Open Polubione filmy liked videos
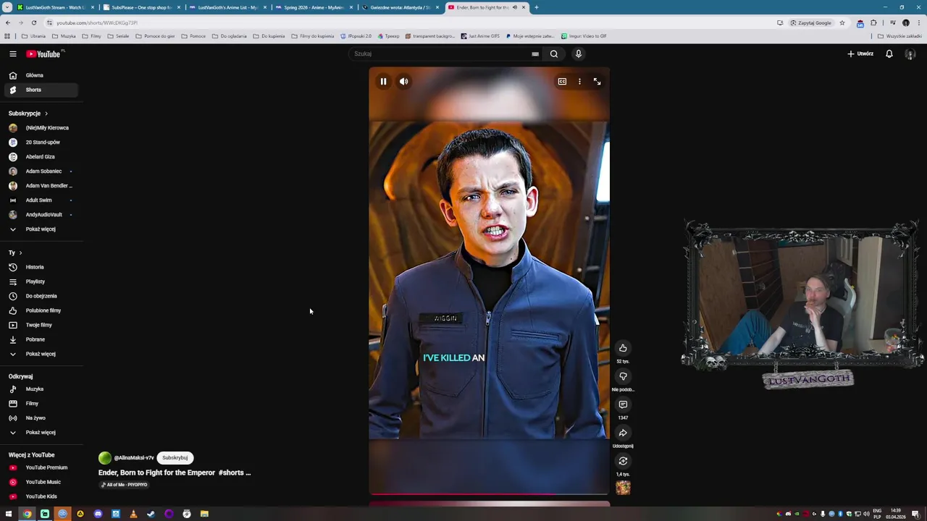The image size is (927, 521). point(41,310)
